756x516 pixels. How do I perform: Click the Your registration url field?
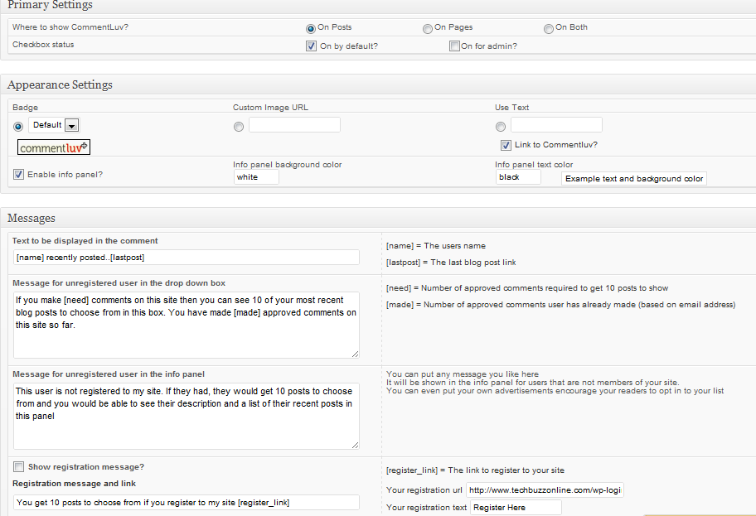click(545, 490)
